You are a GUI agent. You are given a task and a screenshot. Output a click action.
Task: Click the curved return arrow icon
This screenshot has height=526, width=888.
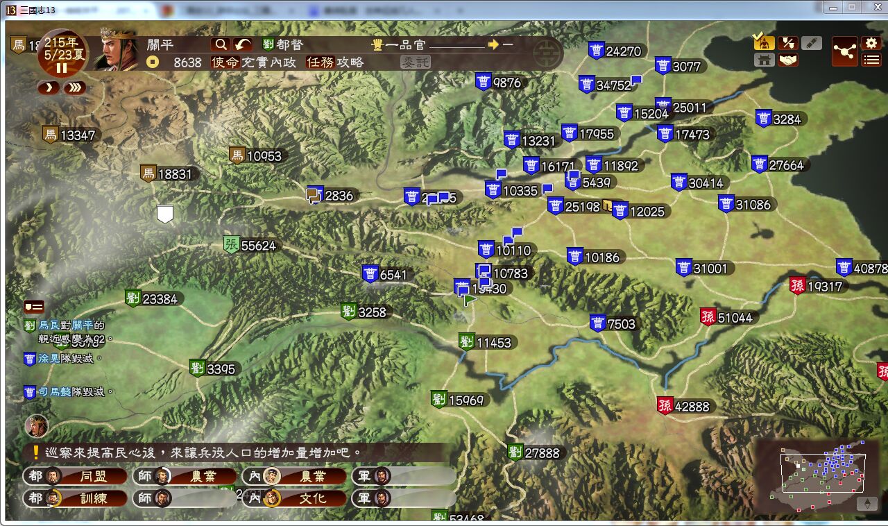coord(243,44)
